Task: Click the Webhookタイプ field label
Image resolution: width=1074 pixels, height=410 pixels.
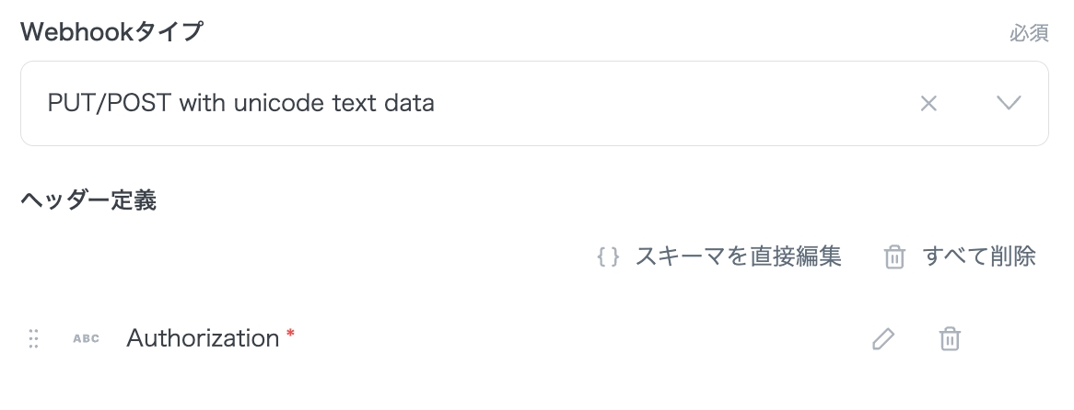Action: click(x=111, y=31)
